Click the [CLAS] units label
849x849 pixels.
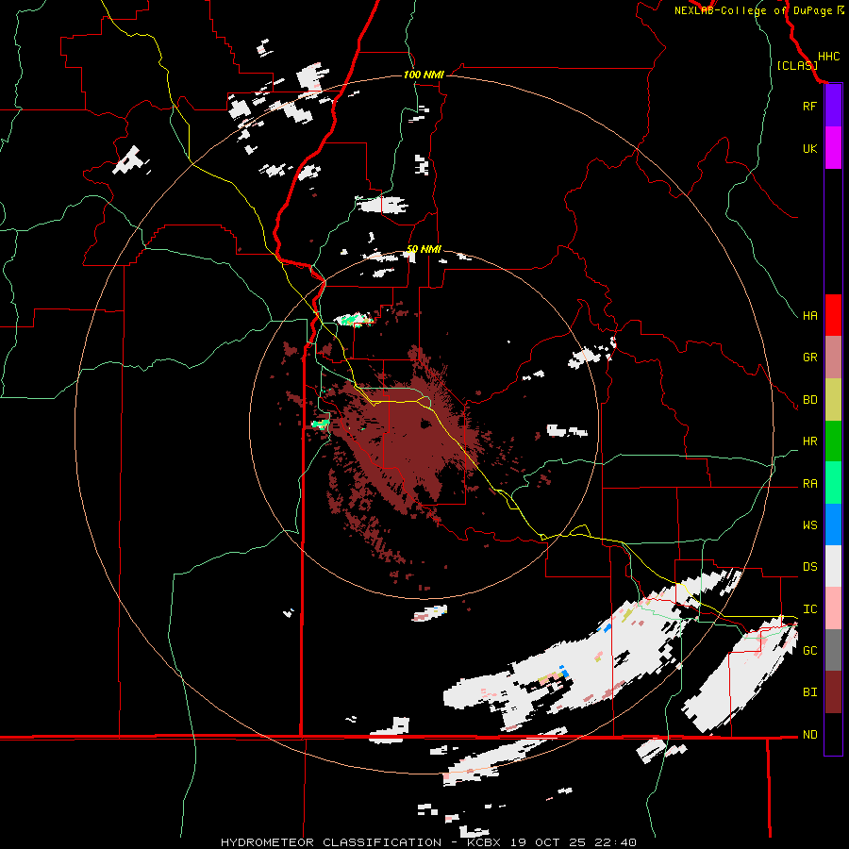click(797, 65)
